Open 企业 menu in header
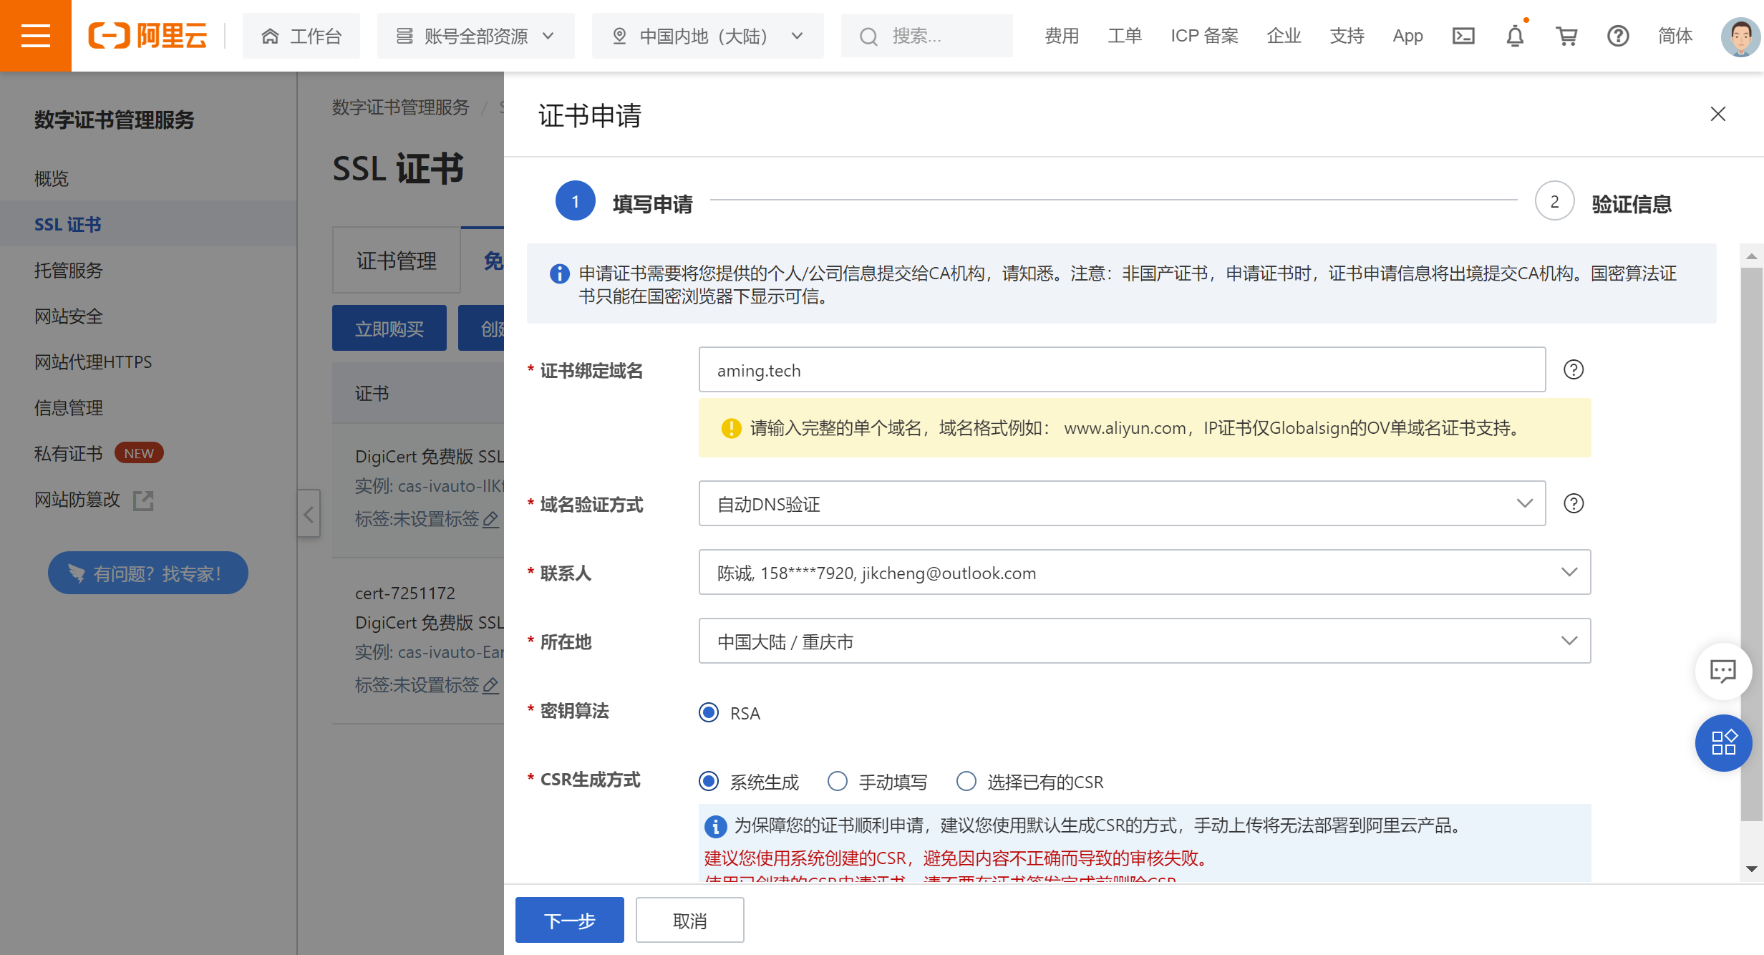The height and width of the screenshot is (955, 1764). click(1283, 36)
